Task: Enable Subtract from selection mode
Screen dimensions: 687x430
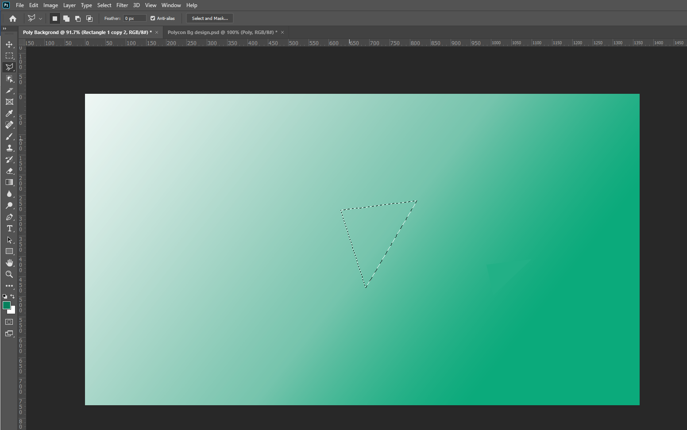Action: [x=78, y=19]
